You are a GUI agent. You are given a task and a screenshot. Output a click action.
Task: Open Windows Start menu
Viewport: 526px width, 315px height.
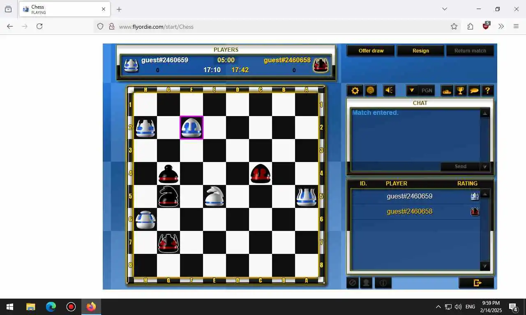(x=10, y=307)
